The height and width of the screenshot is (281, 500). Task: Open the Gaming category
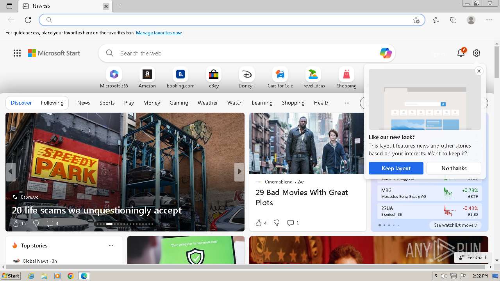pos(179,103)
